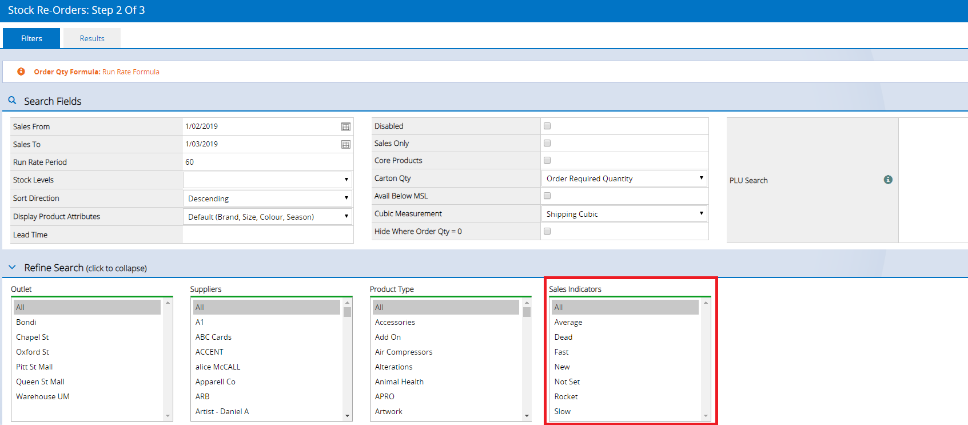Select supplier A1
The image size is (968, 425).
pos(266,322)
